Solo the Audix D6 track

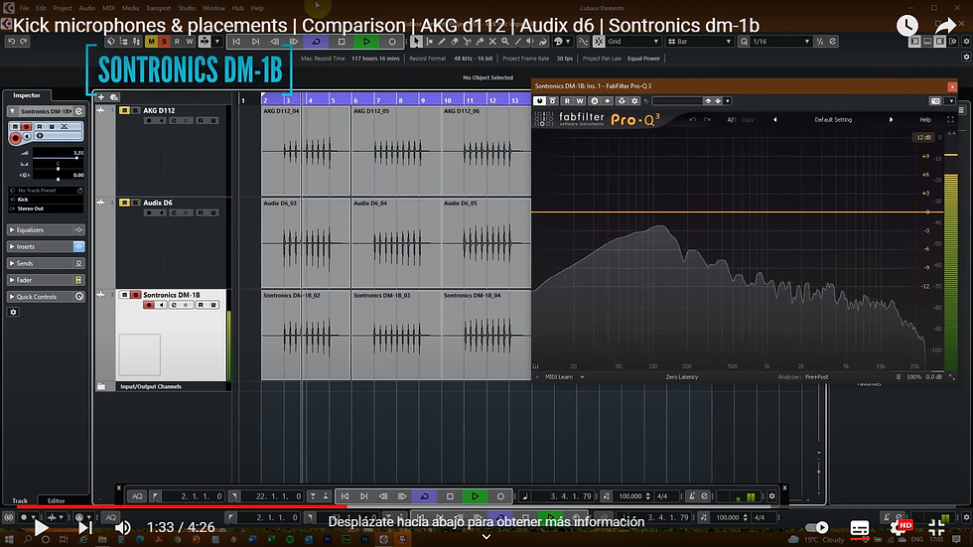click(x=135, y=203)
